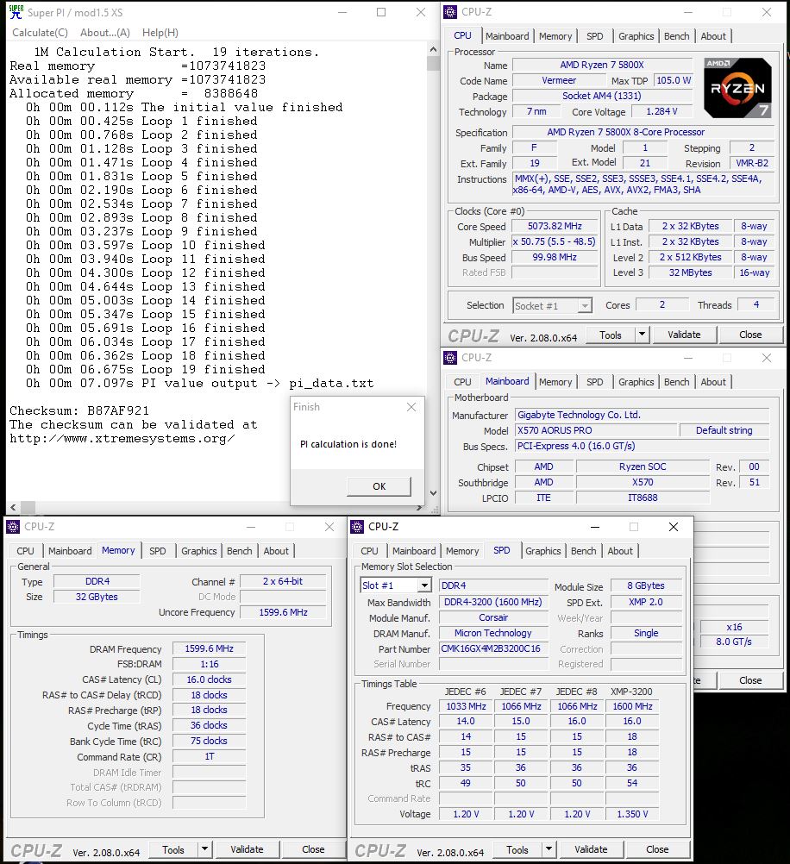The image size is (790, 864).
Task: Click the CPU-Z chip icon in the SPD window
Action: click(x=357, y=527)
